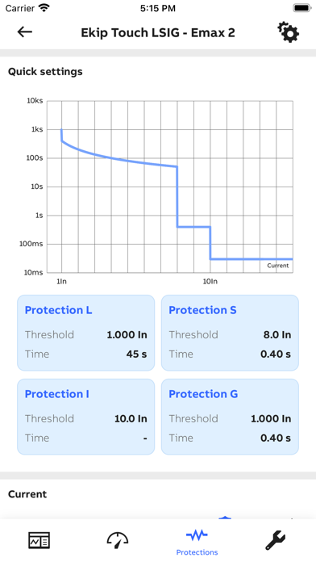Viewport: 316px width, 562px height.
Task: Tap the Wi-Fi status icon
Action: tap(44, 8)
